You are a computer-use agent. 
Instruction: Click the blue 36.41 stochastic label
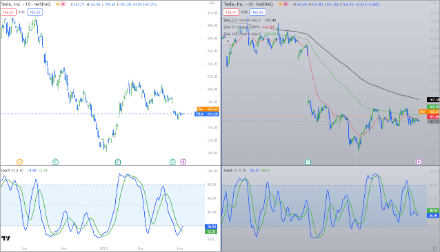click(x=432, y=216)
